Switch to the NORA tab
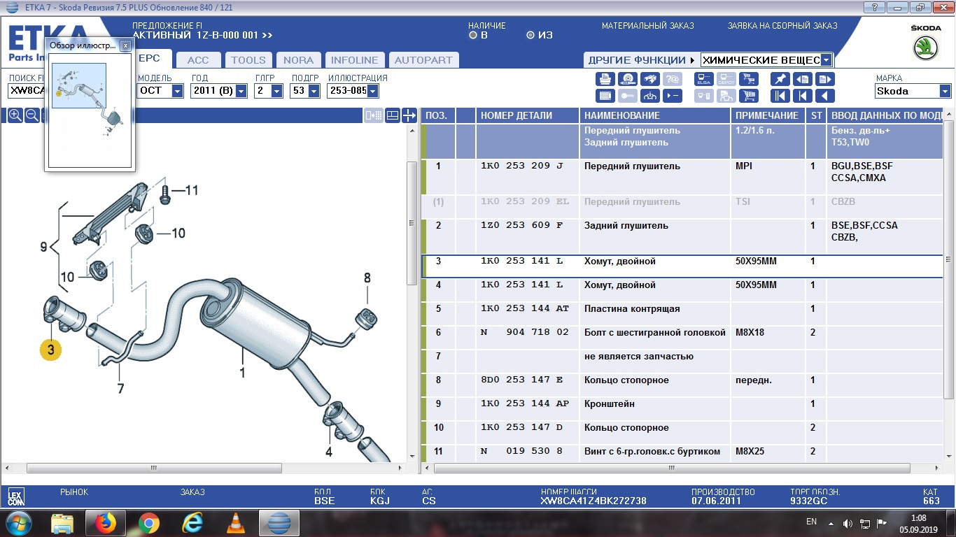Image resolution: width=956 pixels, height=537 pixels. 299,60
